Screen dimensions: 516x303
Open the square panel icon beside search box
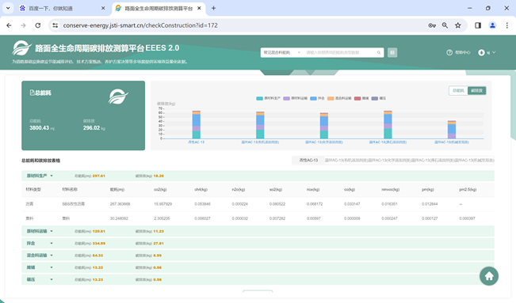point(392,52)
